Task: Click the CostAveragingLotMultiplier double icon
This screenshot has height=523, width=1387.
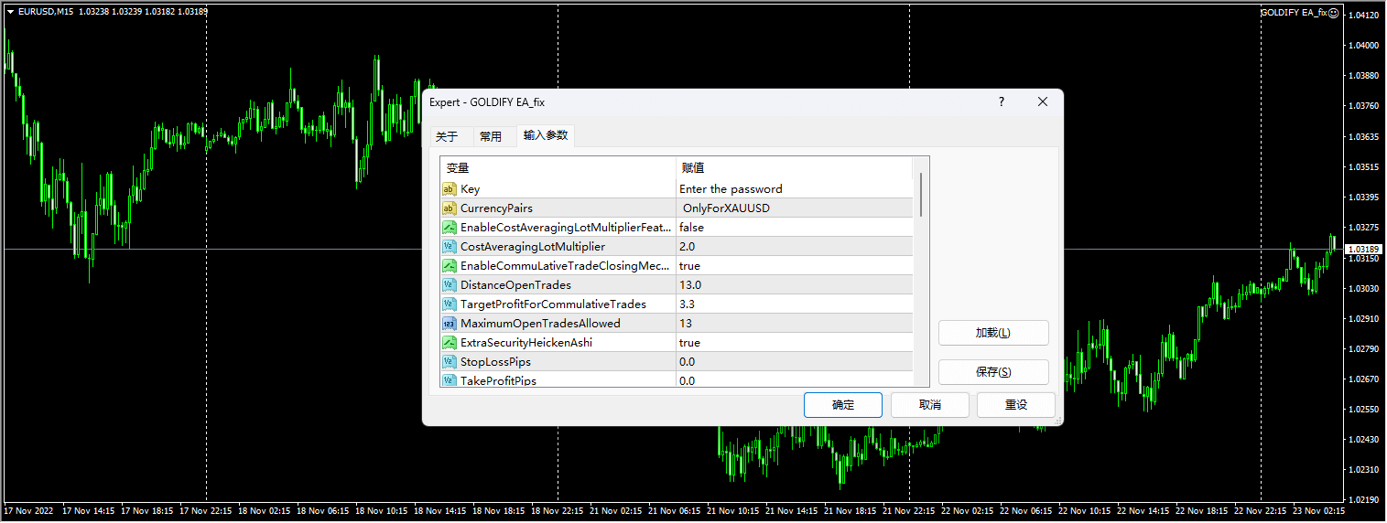Action: click(450, 247)
